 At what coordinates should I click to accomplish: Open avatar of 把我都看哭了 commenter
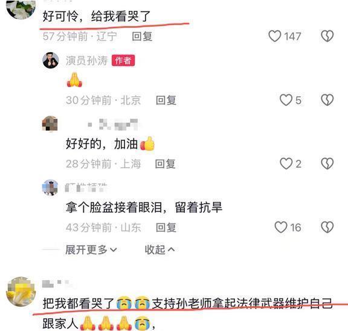point(21,291)
